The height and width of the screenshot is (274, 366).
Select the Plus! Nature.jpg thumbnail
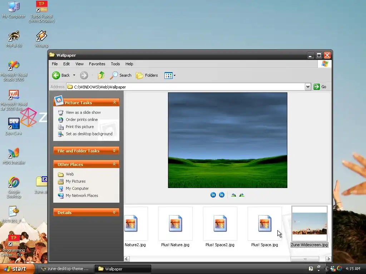(x=175, y=227)
